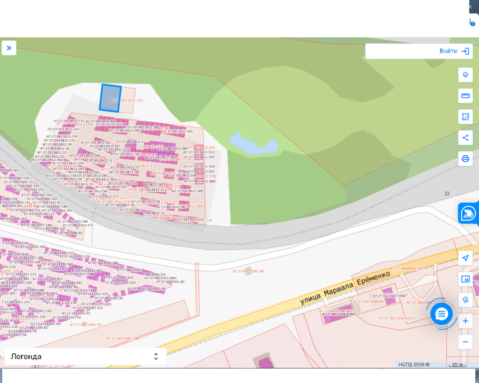Toggle the overview mini-map
479x383 pixels.
465,279
